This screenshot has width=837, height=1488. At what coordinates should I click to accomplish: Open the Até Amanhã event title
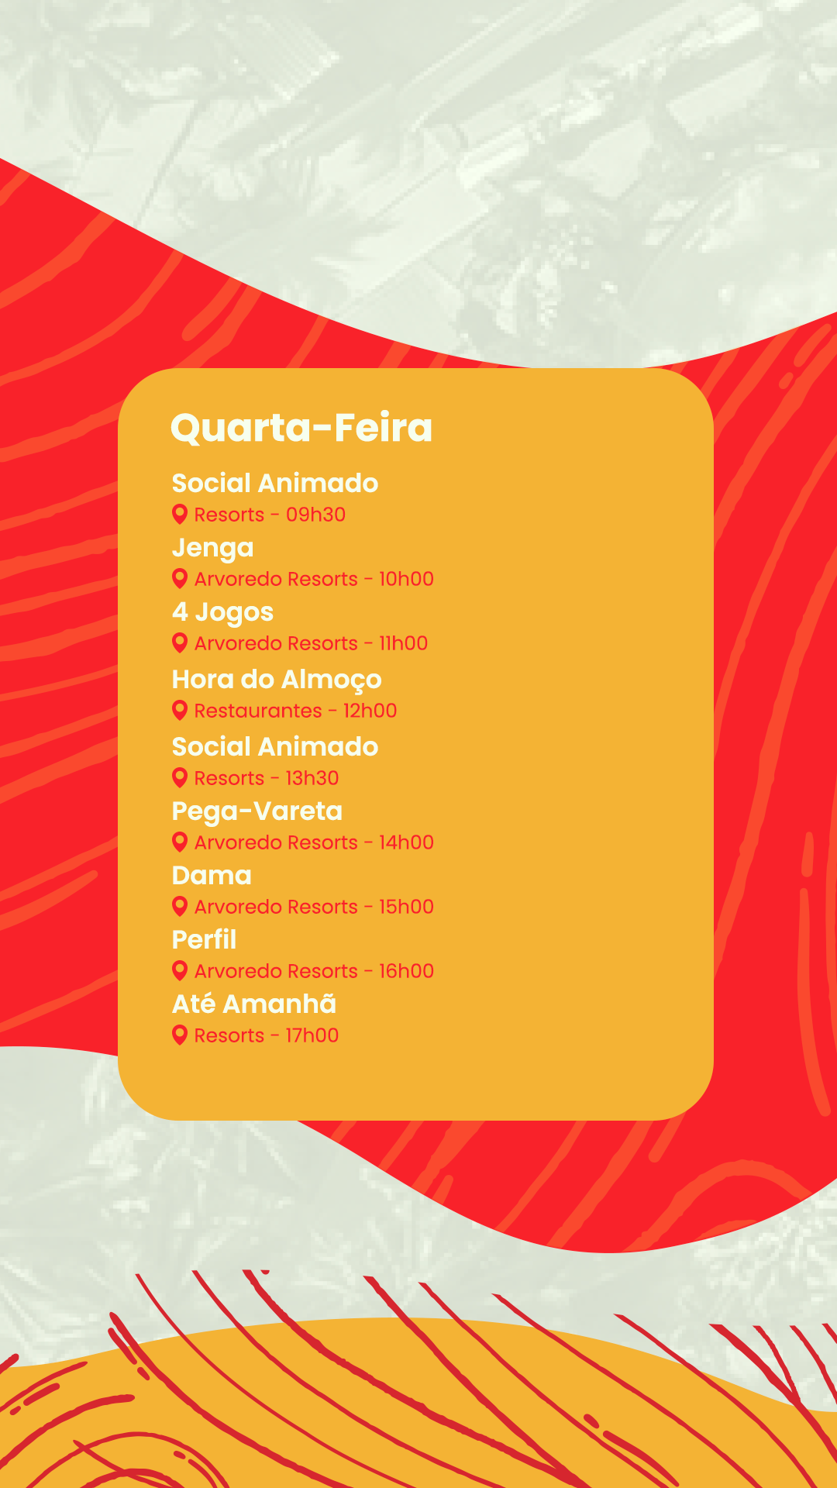click(254, 1004)
